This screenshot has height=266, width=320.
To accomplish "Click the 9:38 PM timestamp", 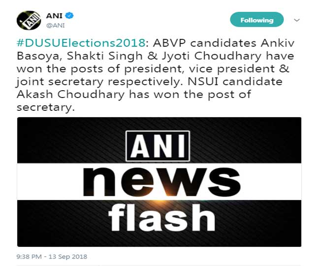I will [31, 257].
